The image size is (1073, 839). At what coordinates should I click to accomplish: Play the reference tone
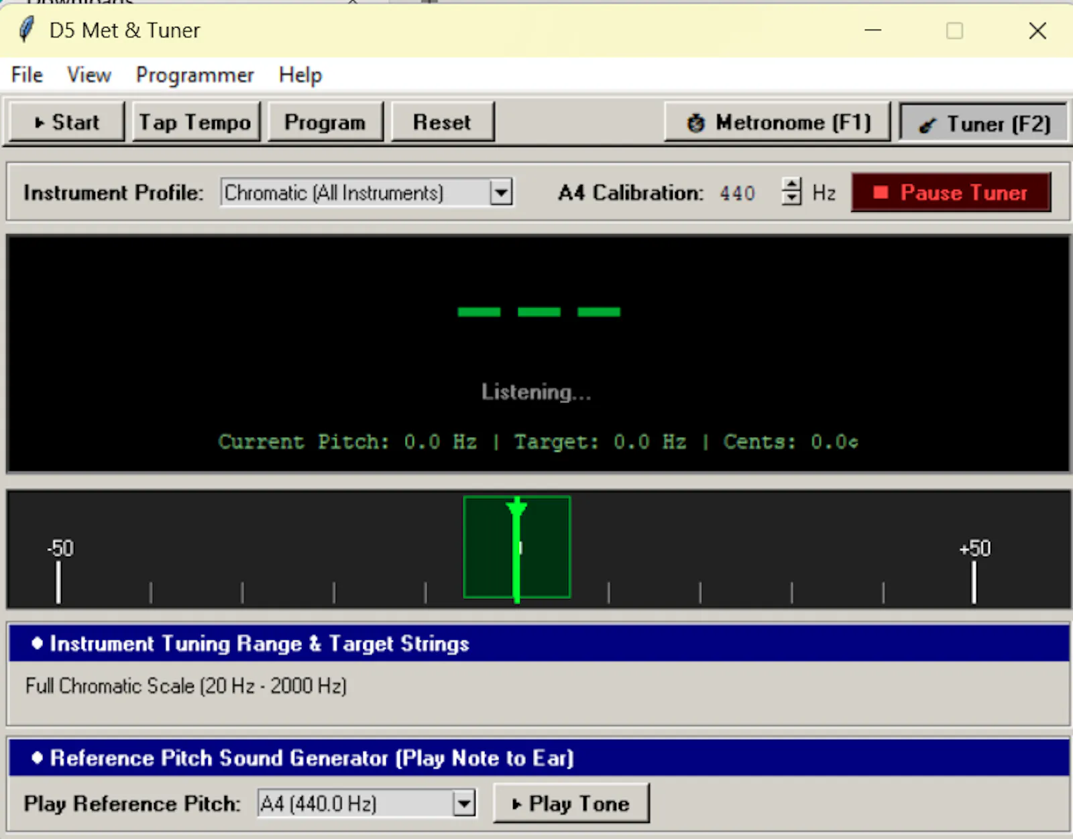pos(571,803)
